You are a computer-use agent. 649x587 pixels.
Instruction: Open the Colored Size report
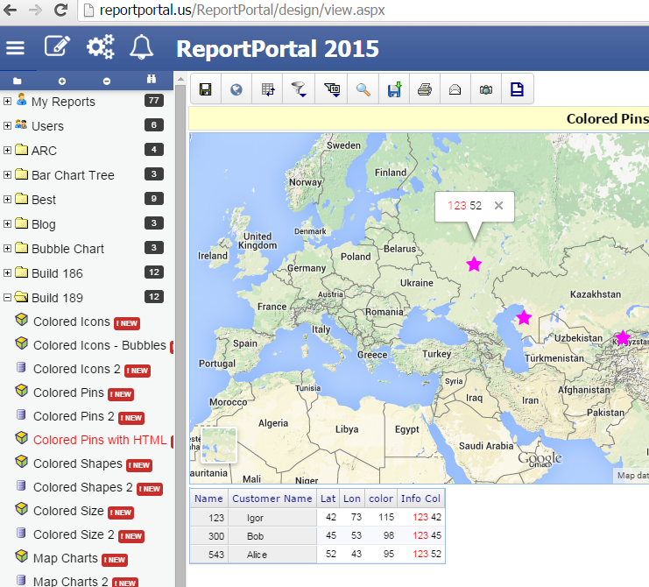68,511
